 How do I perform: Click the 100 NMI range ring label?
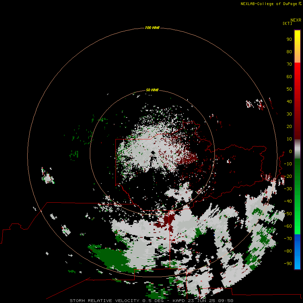click(152, 28)
